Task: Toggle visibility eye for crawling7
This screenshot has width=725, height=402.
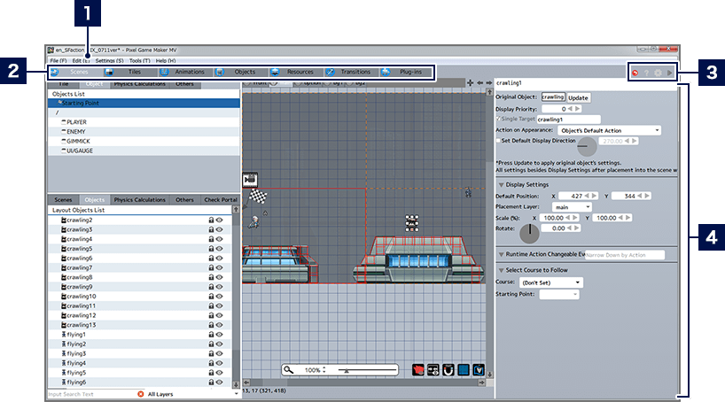Action: pos(219,268)
